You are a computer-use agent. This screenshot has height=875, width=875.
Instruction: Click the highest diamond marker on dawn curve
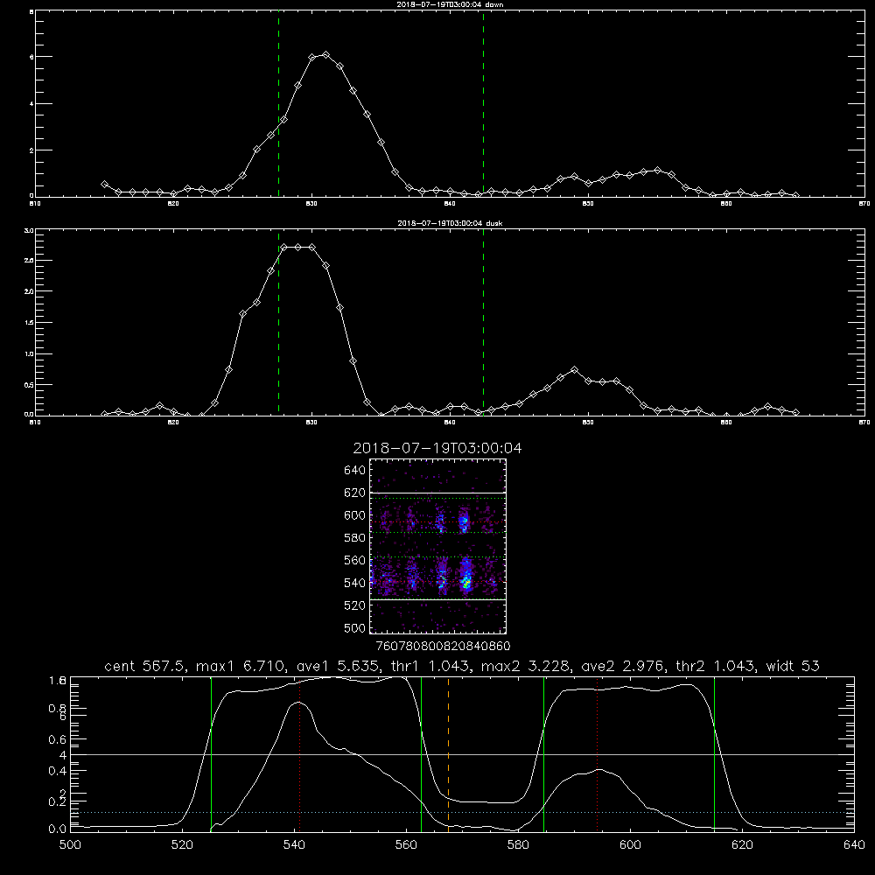325,54
